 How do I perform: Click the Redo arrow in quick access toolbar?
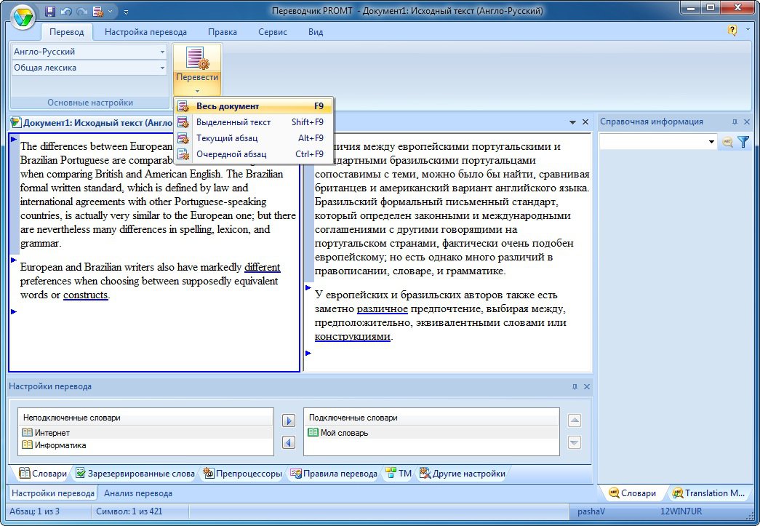tap(81, 11)
